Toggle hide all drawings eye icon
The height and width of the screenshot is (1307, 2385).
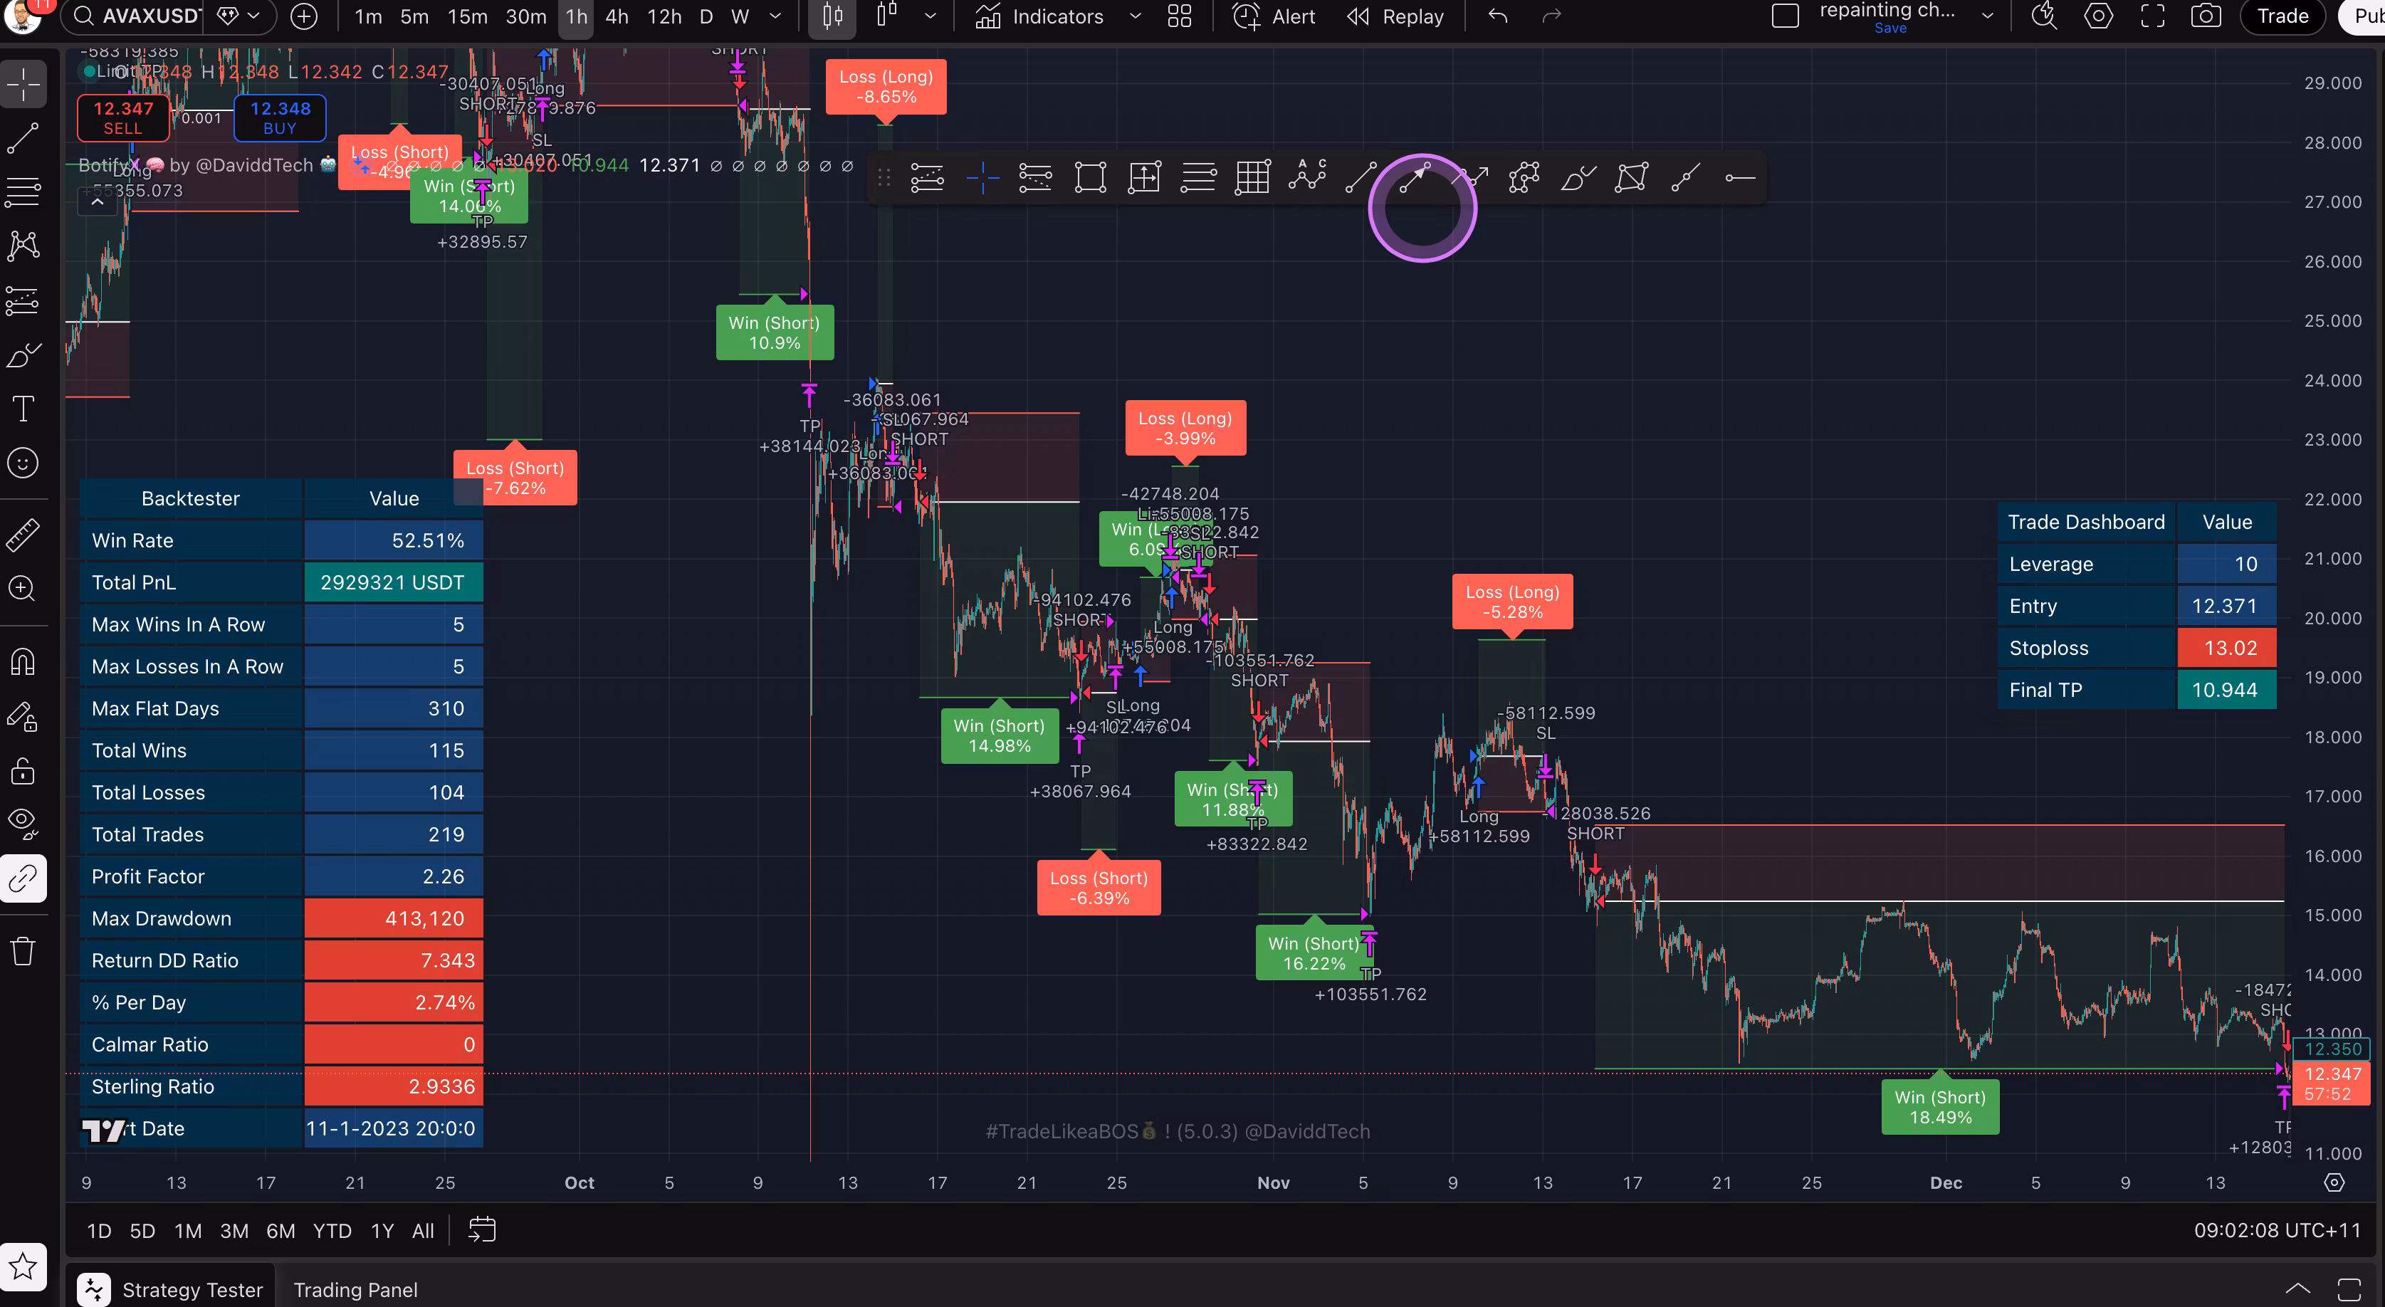tap(23, 823)
